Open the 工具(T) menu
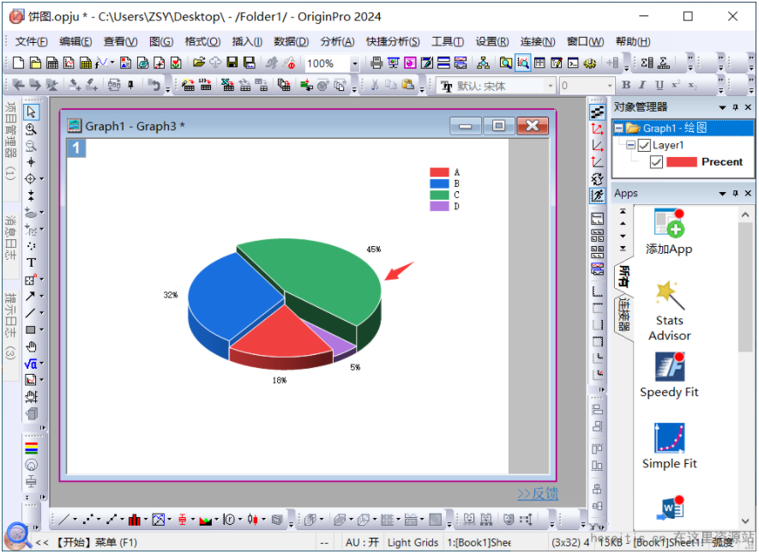Image resolution: width=759 pixels, height=554 pixels. tap(448, 42)
